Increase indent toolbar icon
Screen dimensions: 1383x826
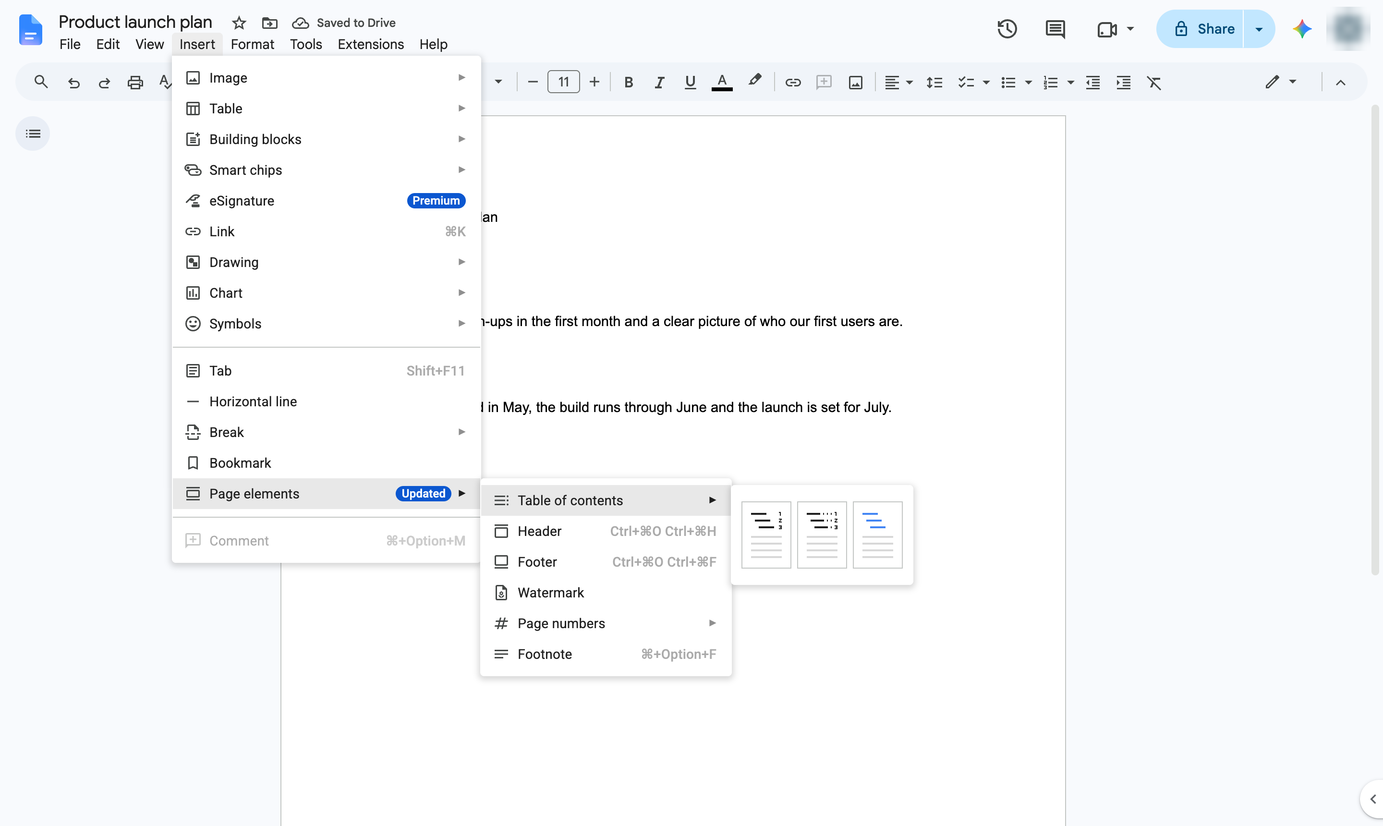[1123, 83]
